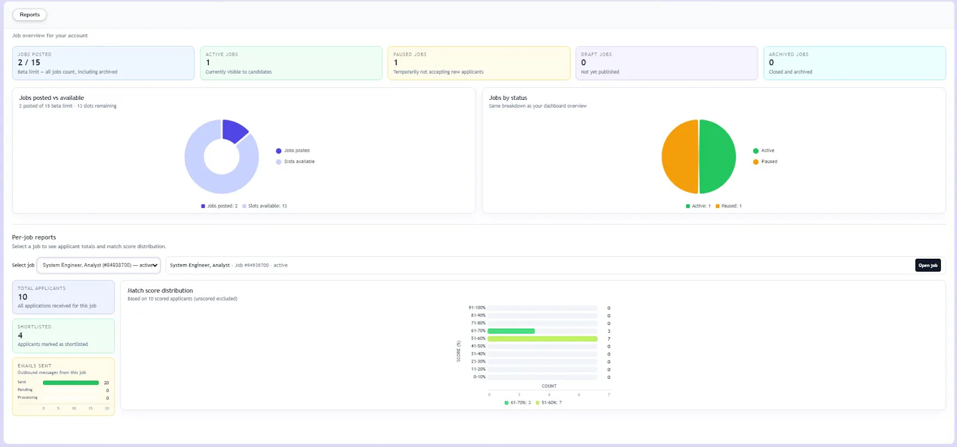Viewport: 957px width, 447px height.
Task: Toggle the Paused legend dot
Action: coord(756,162)
